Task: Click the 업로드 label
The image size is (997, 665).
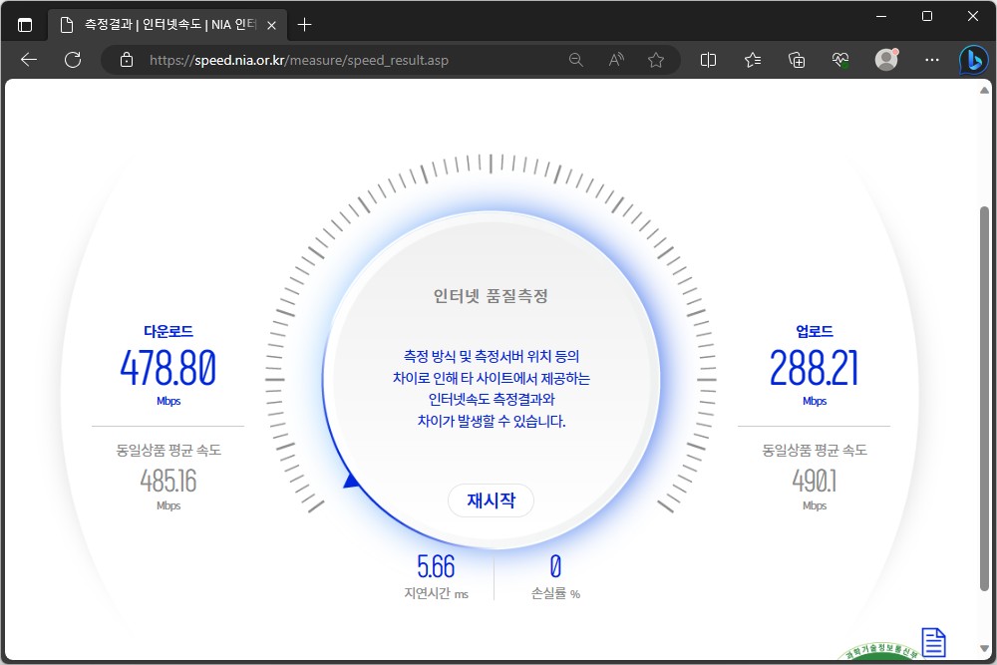Action: click(815, 331)
